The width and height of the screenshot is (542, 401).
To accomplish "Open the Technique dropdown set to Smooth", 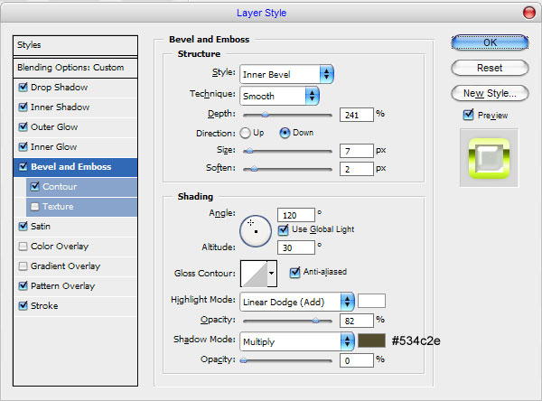I will [279, 96].
